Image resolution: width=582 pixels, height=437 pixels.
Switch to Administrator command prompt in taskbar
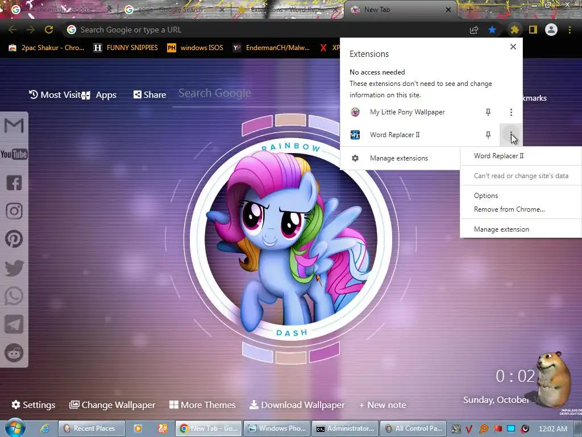pos(345,428)
